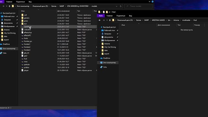Select the fronten2 TXD file
208x117 pixels.
click(27, 47)
